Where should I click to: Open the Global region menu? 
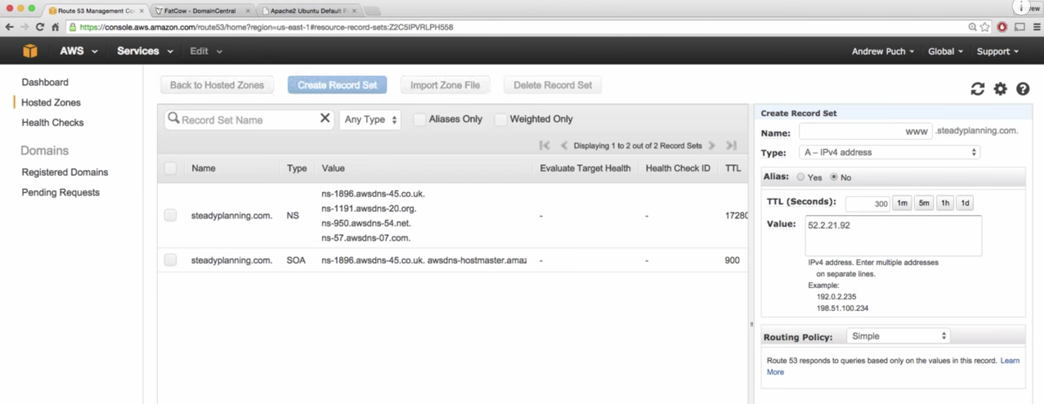pos(945,51)
